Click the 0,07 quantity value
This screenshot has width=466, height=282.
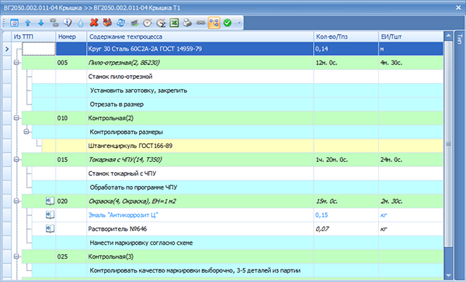click(322, 229)
